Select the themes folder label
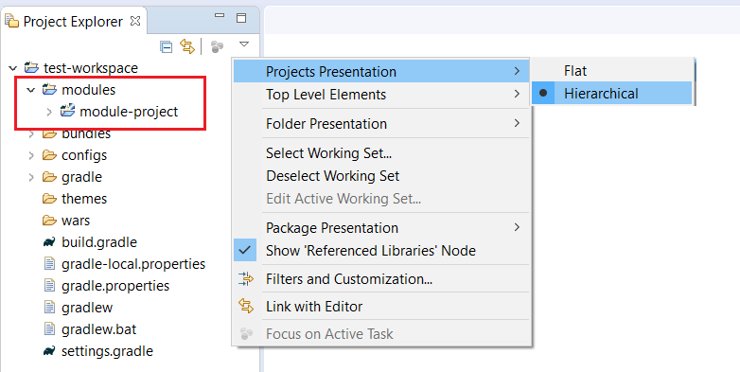Viewport: 740px width, 372px height. coord(84,199)
